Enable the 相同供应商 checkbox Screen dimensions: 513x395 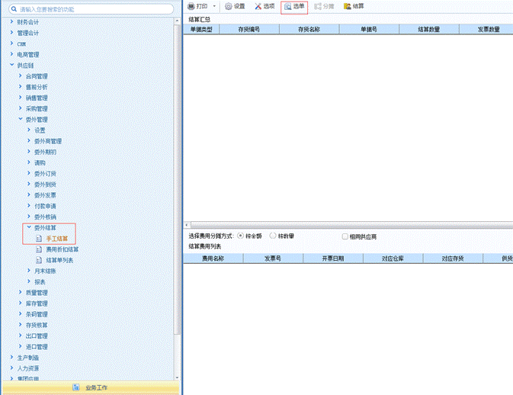(345, 236)
